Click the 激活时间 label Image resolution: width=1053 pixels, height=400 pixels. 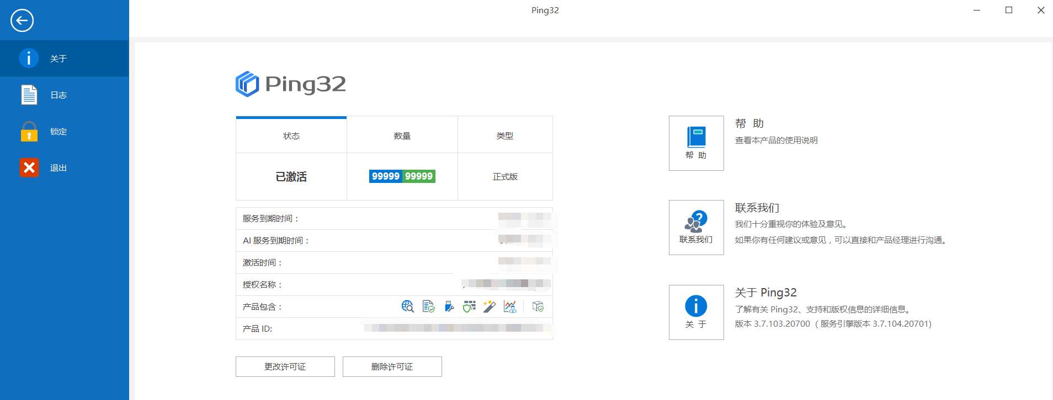click(263, 263)
